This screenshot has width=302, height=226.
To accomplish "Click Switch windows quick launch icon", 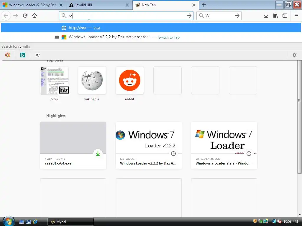I will click(x=28, y=222).
